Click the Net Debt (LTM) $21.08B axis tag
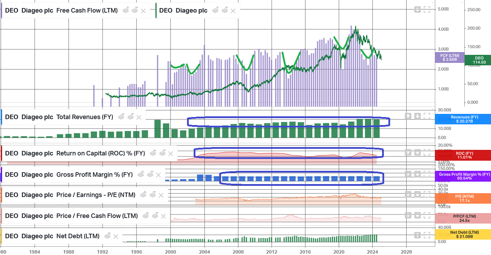Image resolution: width=491 pixels, height=255 pixels. (463, 234)
